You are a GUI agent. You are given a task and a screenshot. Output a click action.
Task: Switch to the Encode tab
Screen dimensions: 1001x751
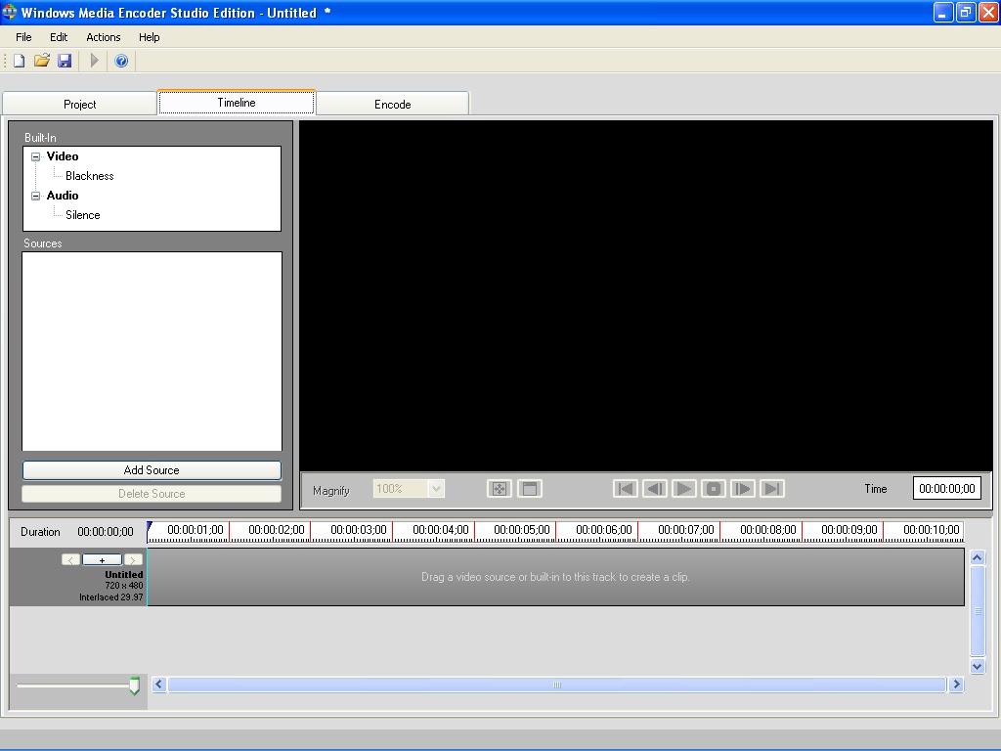point(393,104)
